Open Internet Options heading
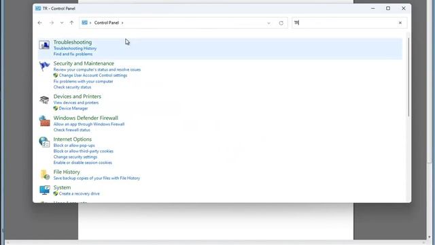435x245 pixels. 73,139
